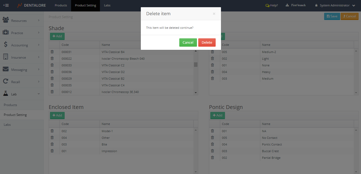Click trash icon beside Model-1 enclosed item

(52, 131)
